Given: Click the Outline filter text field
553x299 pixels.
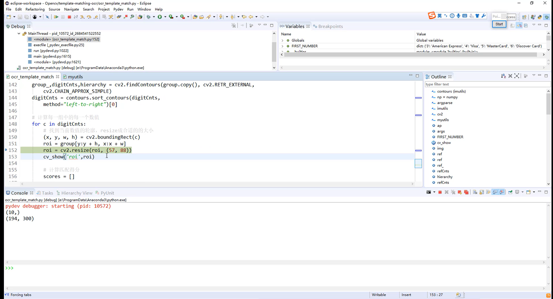Looking at the screenshot, I should (487, 84).
